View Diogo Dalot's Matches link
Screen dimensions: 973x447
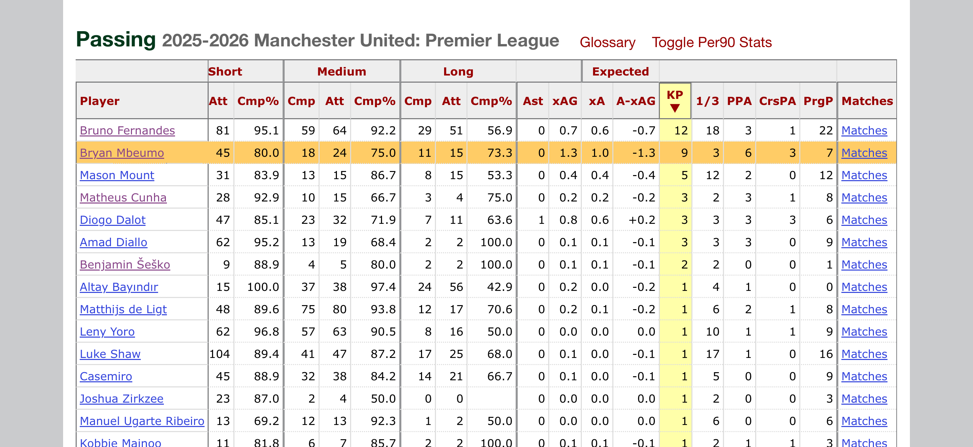(864, 220)
